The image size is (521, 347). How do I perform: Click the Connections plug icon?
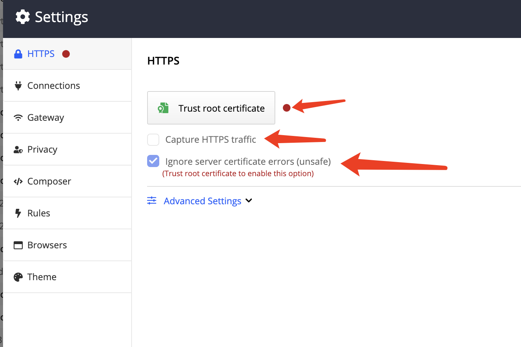coord(18,85)
